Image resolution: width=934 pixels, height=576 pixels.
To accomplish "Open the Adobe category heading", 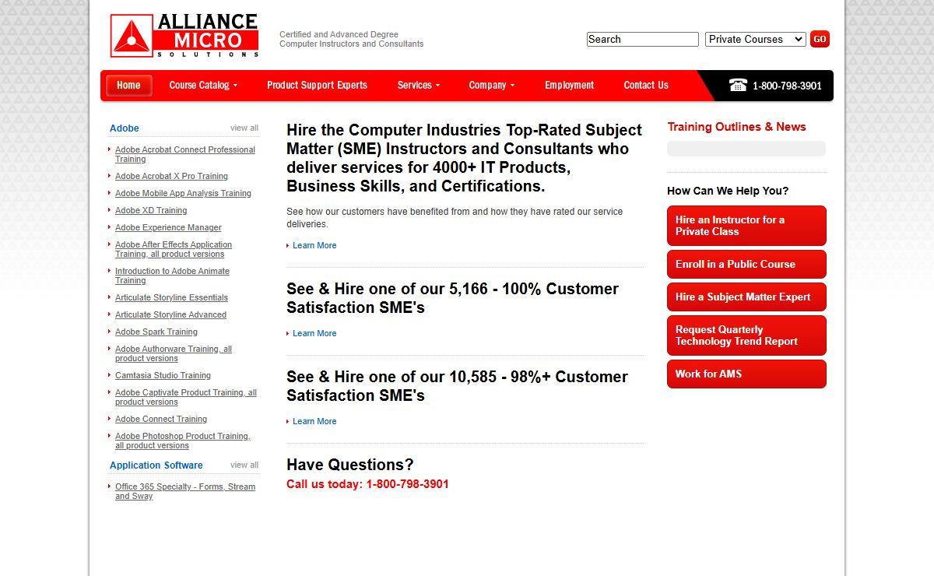I will (125, 128).
